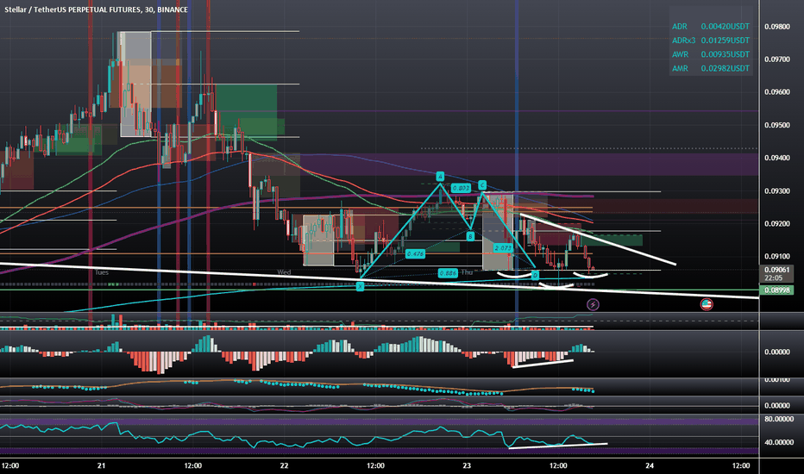Select the harmonic pattern point A label
804x474 pixels.
(440, 177)
